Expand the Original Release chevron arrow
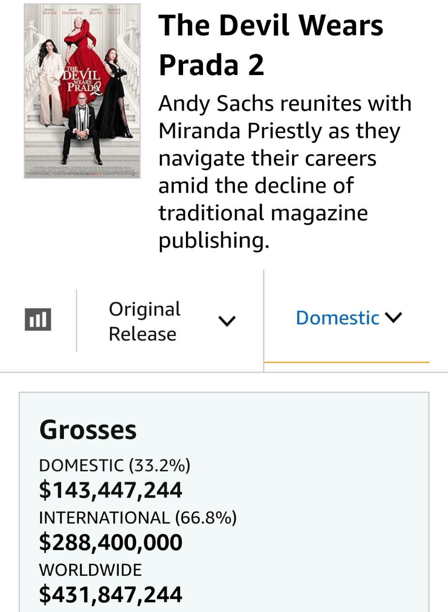The height and width of the screenshot is (612, 448). click(227, 321)
